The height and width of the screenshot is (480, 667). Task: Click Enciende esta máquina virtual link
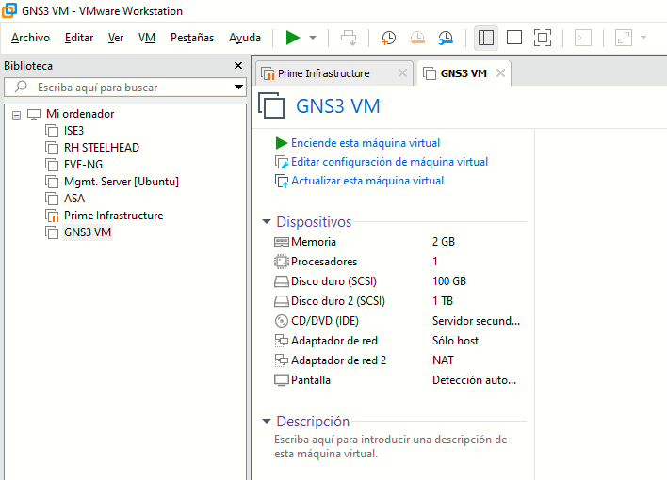point(366,143)
